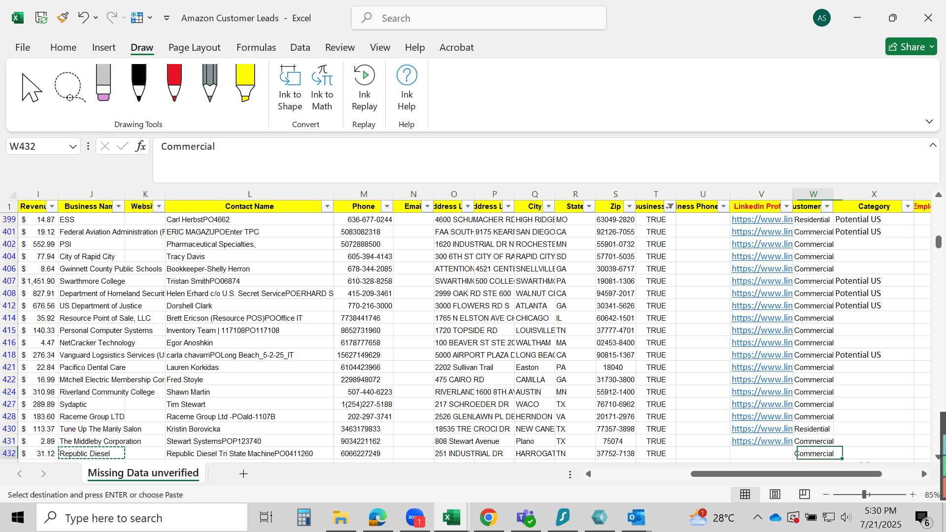946x532 pixels.
Task: Select the black pen
Action: pyautogui.click(x=139, y=83)
